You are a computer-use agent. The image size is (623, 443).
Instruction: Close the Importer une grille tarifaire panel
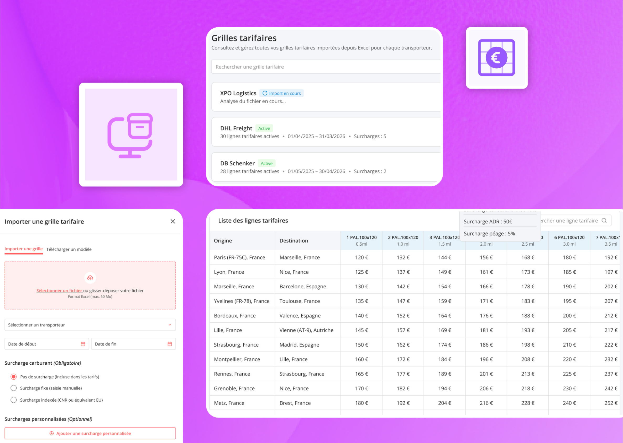pyautogui.click(x=172, y=221)
